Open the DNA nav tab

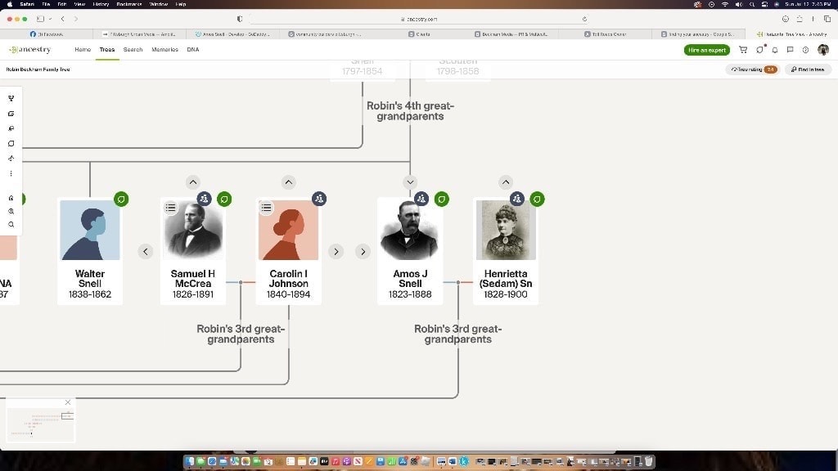click(193, 50)
